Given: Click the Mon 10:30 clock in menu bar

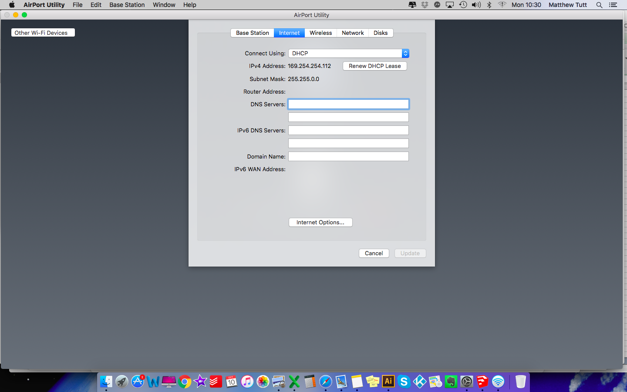Looking at the screenshot, I should click(x=526, y=5).
